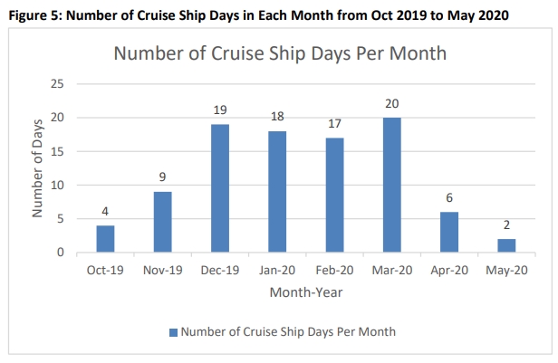The width and height of the screenshot is (558, 363).
Task: Click the Mar-20 axis label
Action: (x=392, y=270)
